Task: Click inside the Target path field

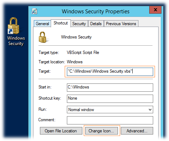Action: coord(110,72)
